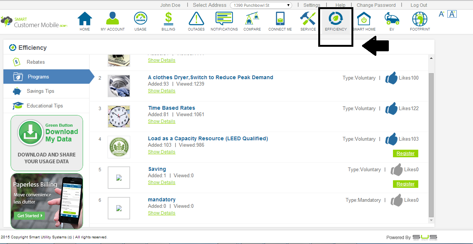The image size is (473, 244).
Task: Expand Show Details under Time Based Rates
Action: point(162,121)
